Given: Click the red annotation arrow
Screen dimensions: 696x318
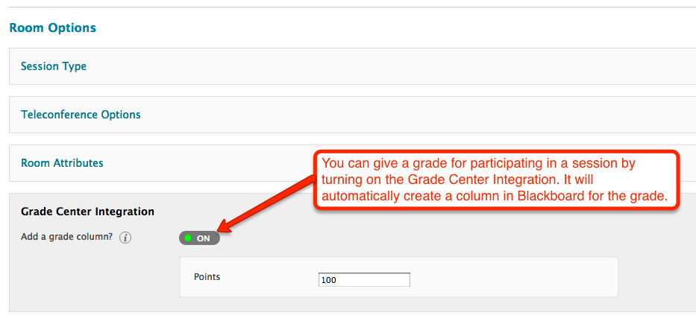Looking at the screenshot, I should pos(268,203).
